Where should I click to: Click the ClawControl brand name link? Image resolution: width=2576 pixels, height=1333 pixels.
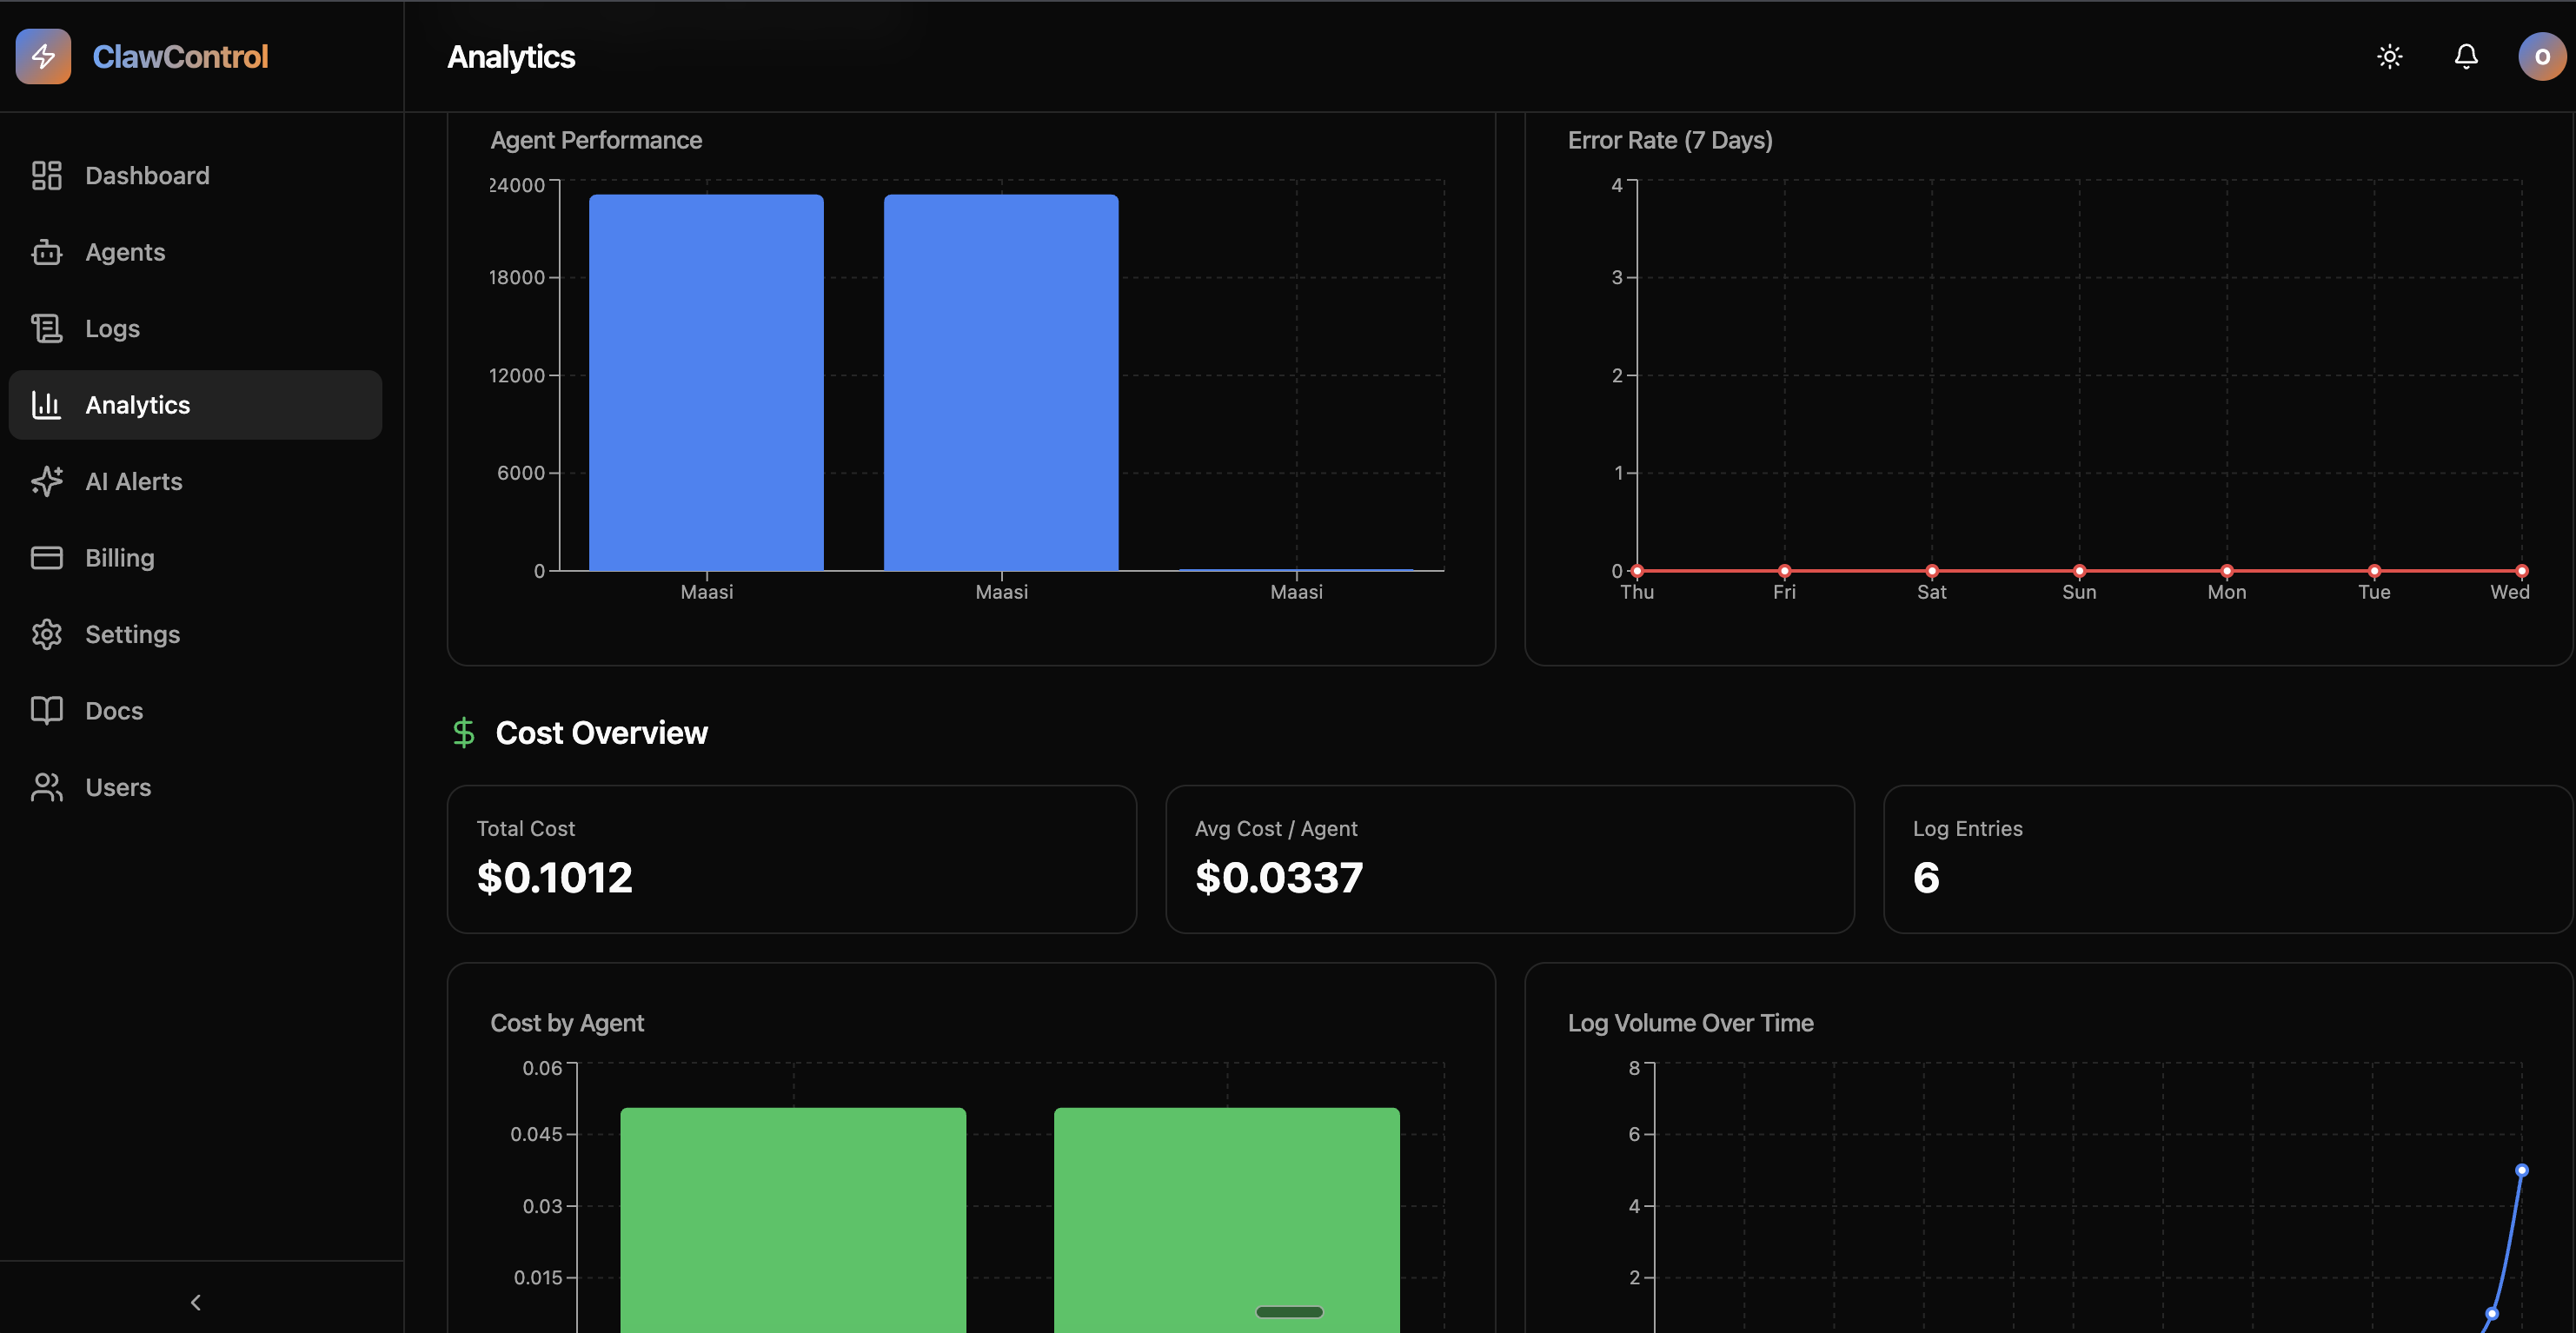coord(180,57)
